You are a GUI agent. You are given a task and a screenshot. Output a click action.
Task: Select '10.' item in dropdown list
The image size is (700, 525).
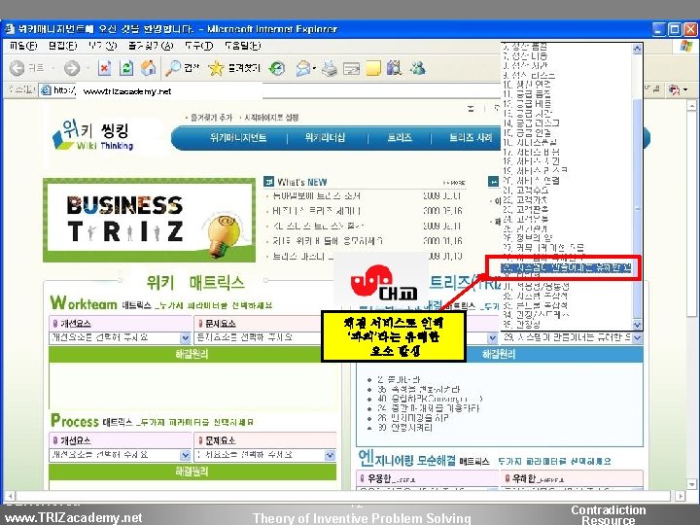point(527,84)
